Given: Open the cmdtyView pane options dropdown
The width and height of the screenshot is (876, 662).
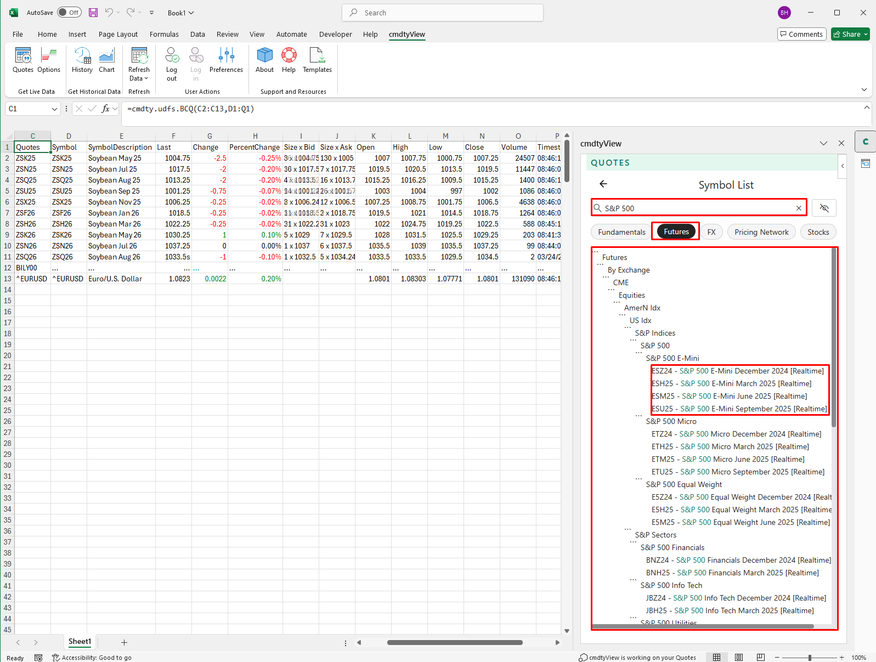Looking at the screenshot, I should pos(823,143).
